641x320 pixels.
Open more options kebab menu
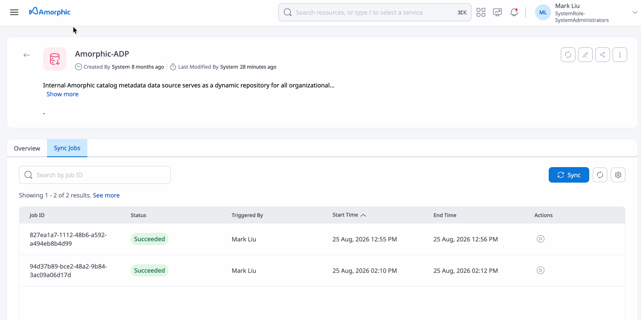click(x=620, y=55)
